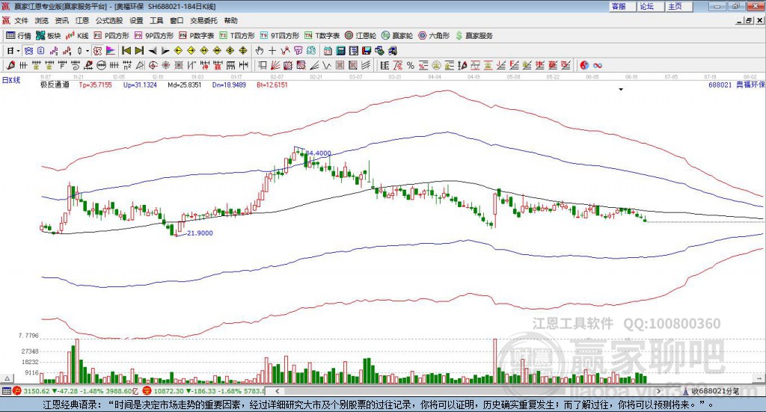Click the bottom scrollbar left arrow
The image size is (766, 412).
click(278, 391)
